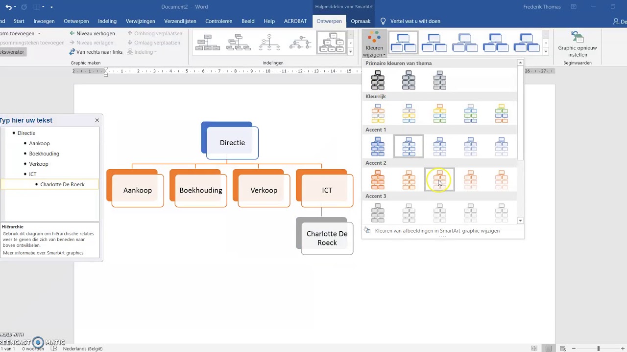Open the Indeling ribbon tab

107,21
